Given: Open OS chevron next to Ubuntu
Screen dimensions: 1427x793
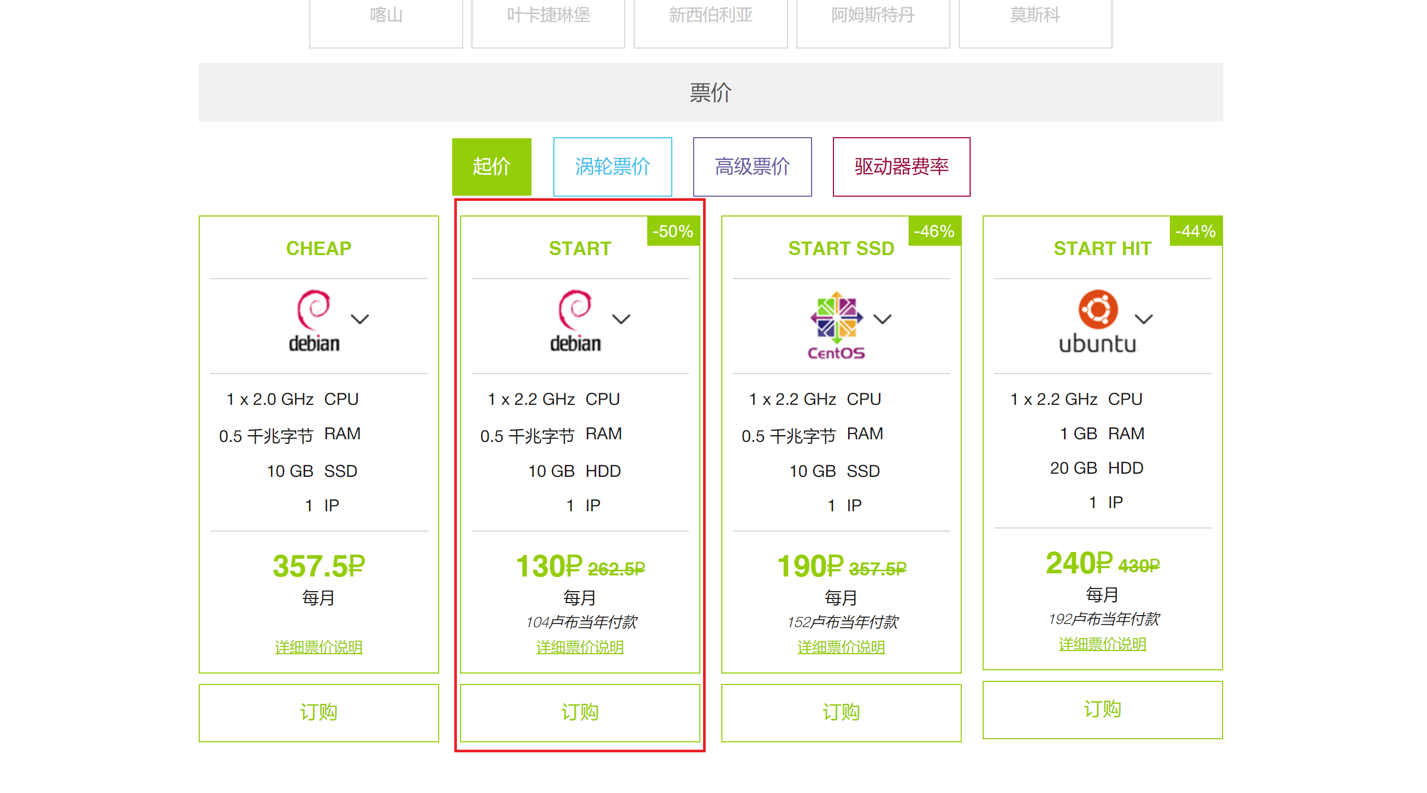Looking at the screenshot, I should (1144, 319).
